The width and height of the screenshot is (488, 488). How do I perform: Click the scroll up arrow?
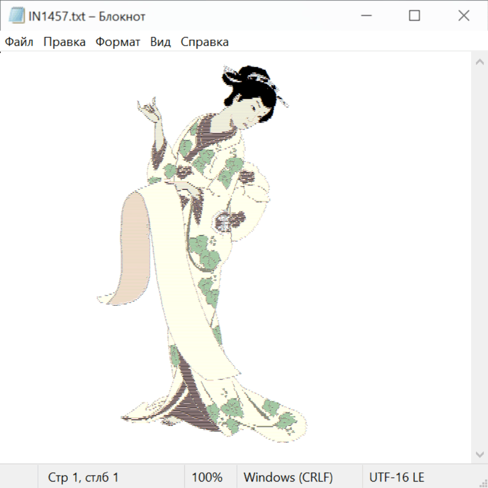(479, 62)
